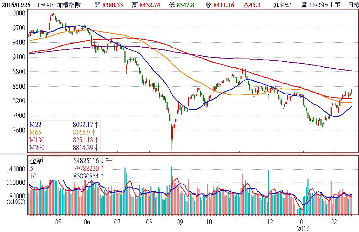Click the (X1000) unit label

point(16,202)
